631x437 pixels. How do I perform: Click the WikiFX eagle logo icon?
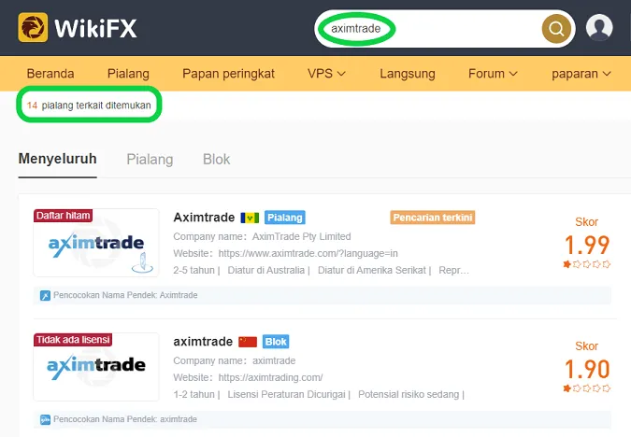pyautogui.click(x=33, y=27)
